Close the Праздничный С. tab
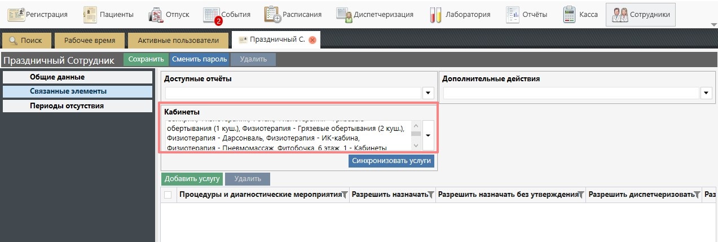 point(312,41)
